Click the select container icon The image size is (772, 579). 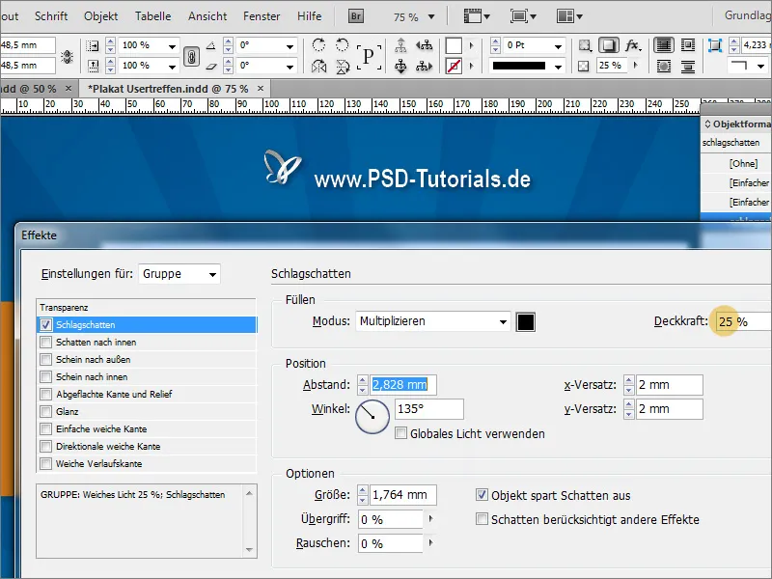pos(400,45)
